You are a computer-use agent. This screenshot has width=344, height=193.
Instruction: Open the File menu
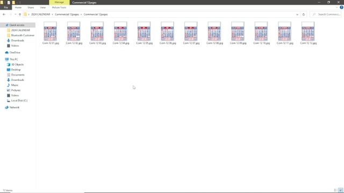pyautogui.click(x=6, y=8)
